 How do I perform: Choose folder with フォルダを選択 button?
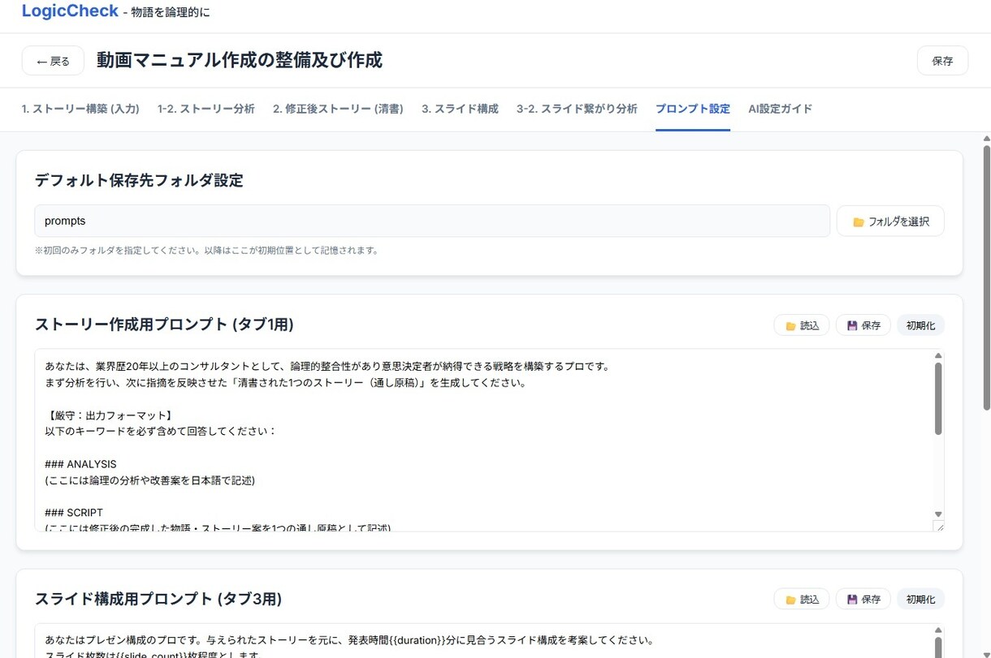click(x=890, y=221)
